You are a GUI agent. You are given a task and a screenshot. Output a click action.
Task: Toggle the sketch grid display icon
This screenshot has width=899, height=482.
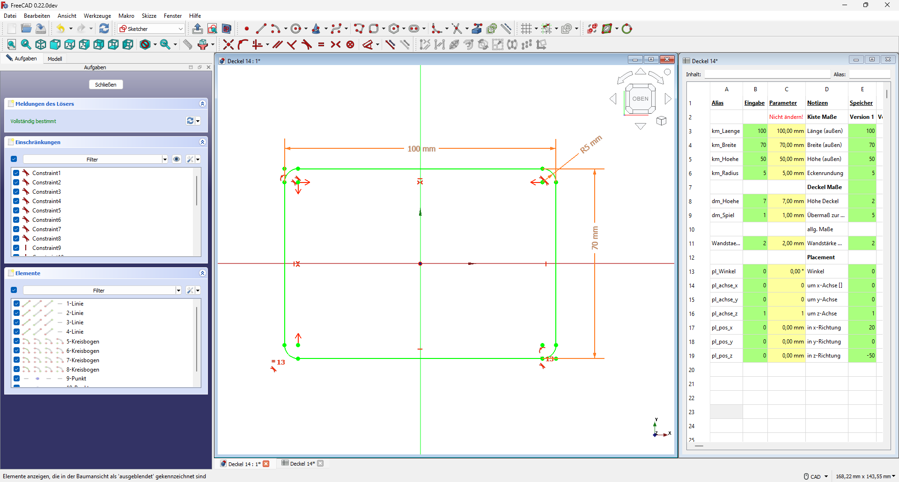(x=526, y=29)
